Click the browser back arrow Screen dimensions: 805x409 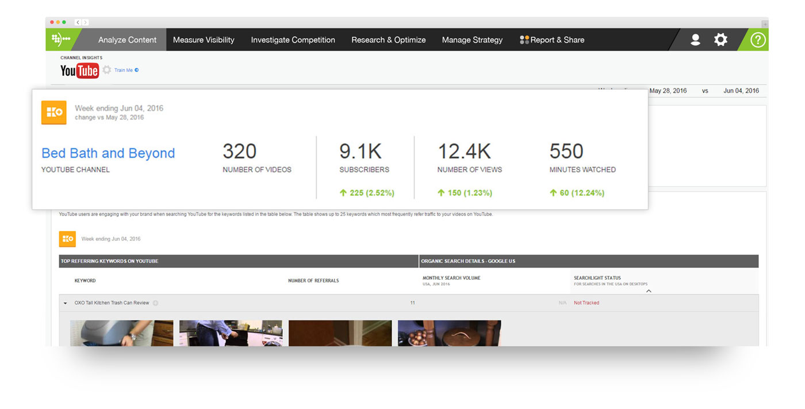(x=78, y=22)
